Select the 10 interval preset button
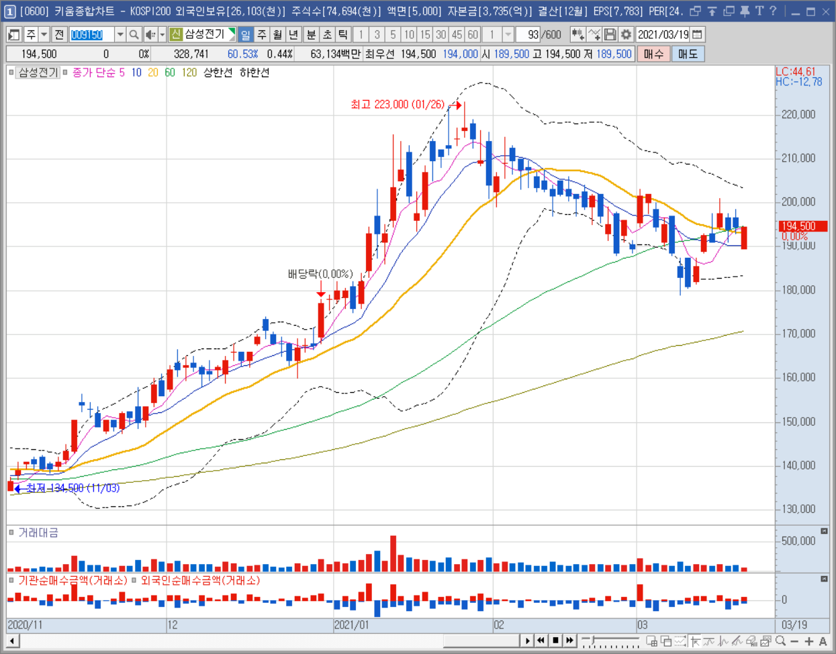 (x=409, y=34)
